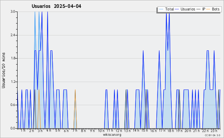This screenshot has height=138, width=224.
Task: Click the dark blue Usuarios legend line
Action: point(177,9)
